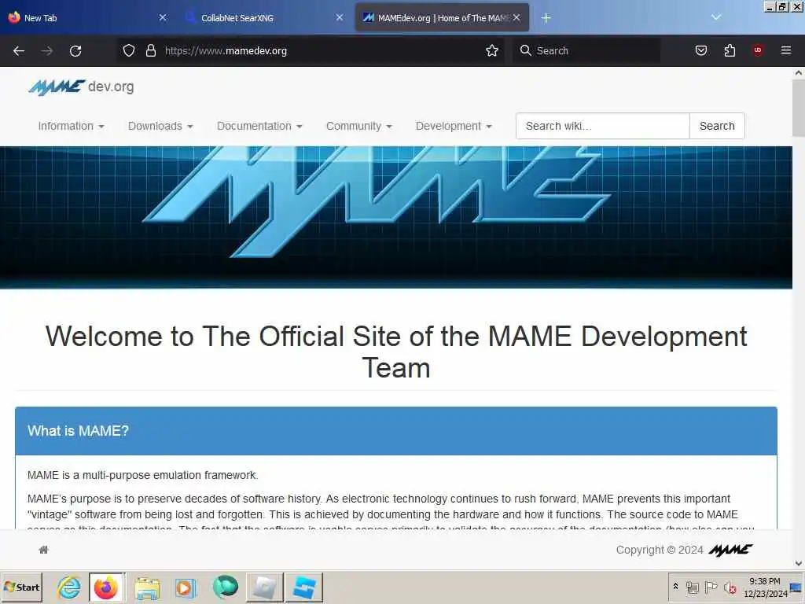Launch Internet Explorer from the taskbar
Screen dimensions: 805x604
click(69, 587)
